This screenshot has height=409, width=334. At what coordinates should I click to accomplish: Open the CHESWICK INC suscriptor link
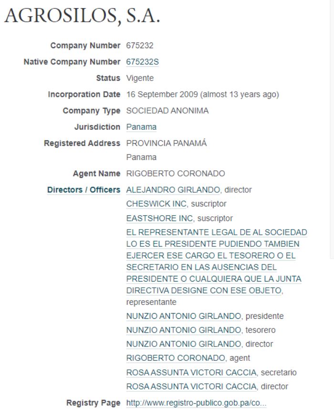tap(157, 204)
